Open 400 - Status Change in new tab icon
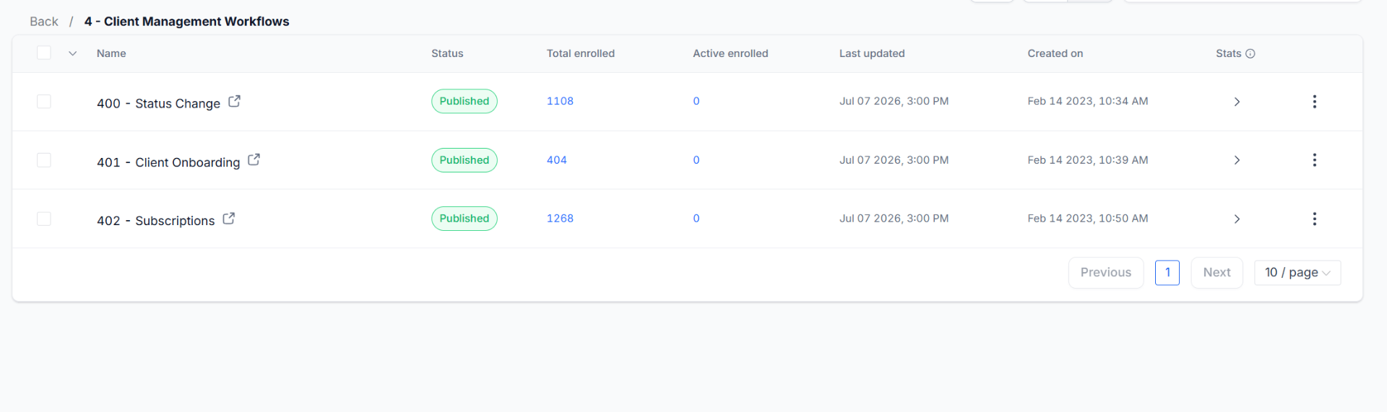The height and width of the screenshot is (412, 1387). (x=234, y=102)
